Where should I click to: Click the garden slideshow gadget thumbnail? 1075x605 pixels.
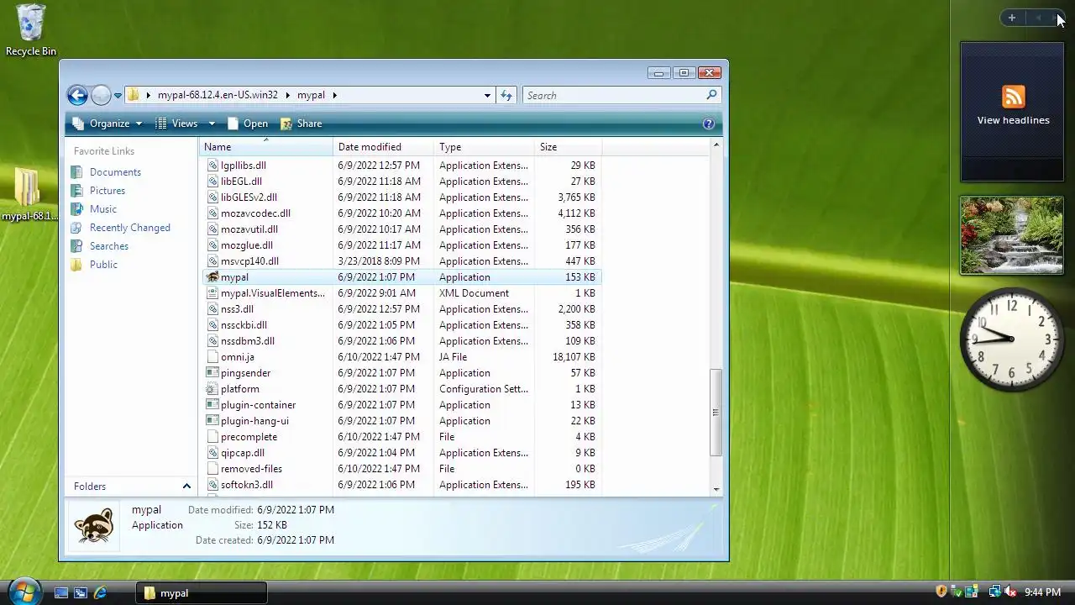[x=1011, y=235]
